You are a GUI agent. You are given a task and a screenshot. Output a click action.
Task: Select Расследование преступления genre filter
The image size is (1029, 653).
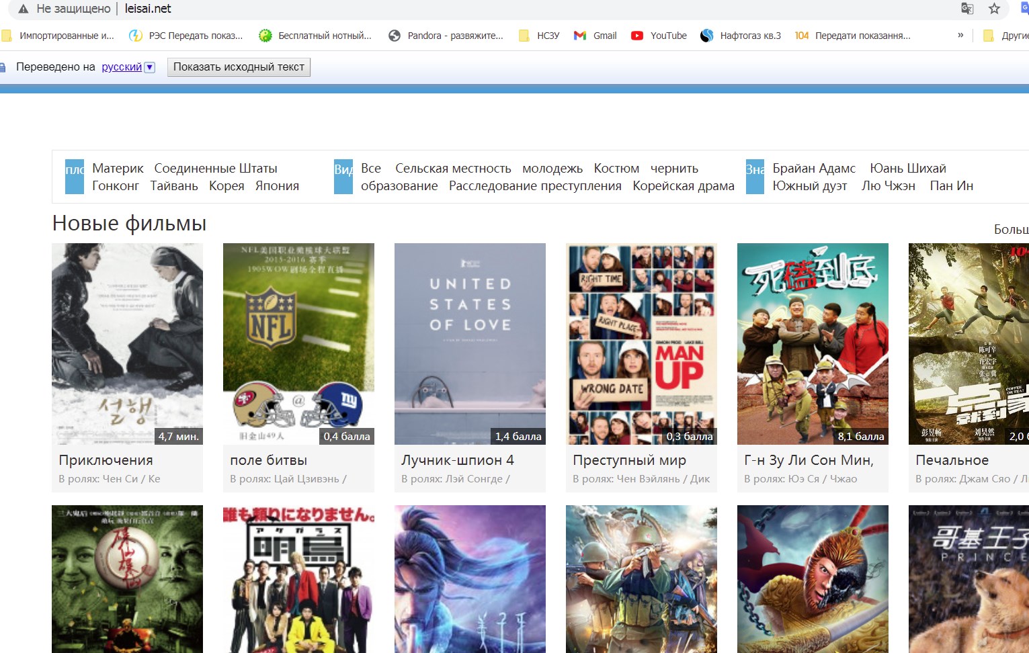(x=535, y=185)
